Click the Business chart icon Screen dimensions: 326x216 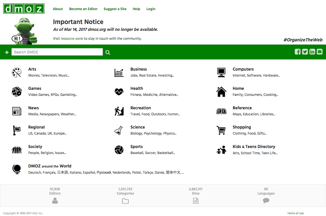(119, 73)
